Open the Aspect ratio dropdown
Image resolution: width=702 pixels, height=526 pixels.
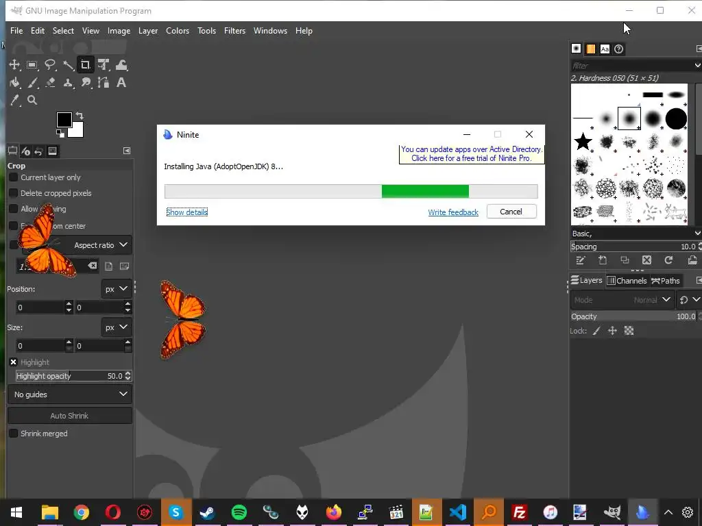click(x=77, y=245)
